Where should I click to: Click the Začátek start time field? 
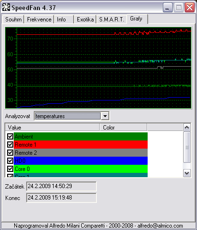61,186
